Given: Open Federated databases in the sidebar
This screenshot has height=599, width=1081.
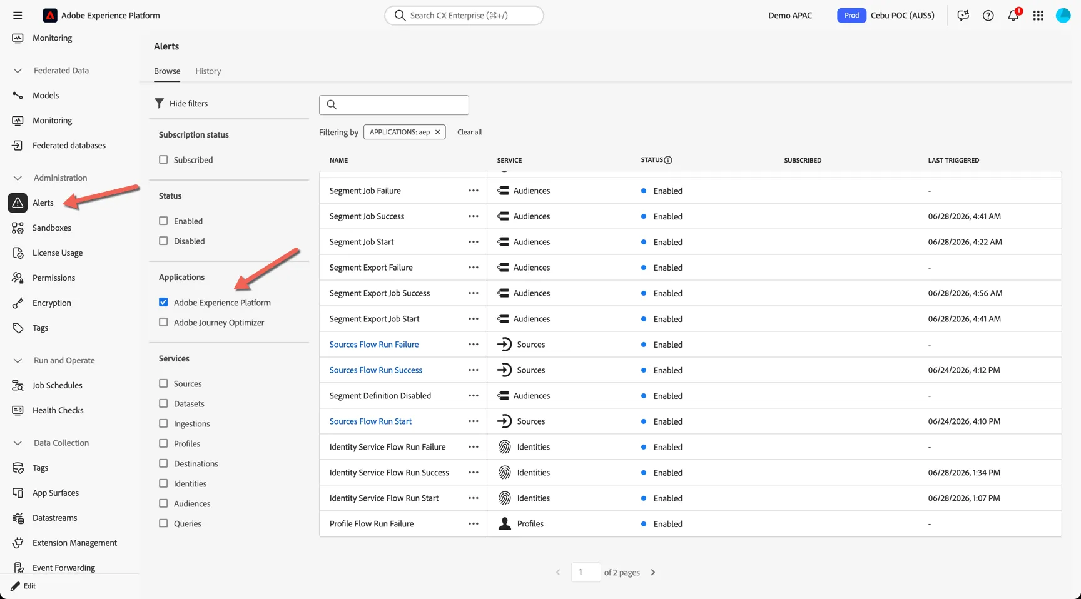Looking at the screenshot, I should 69,145.
